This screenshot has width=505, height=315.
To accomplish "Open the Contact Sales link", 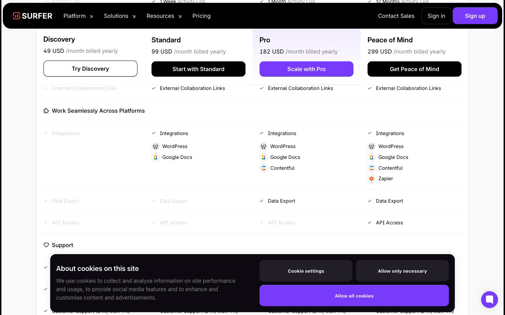I will [x=396, y=16].
